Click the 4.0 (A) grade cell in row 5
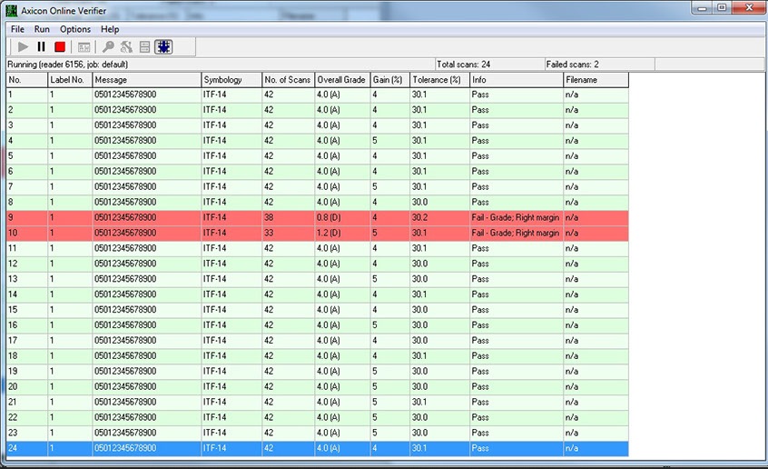This screenshot has width=768, height=469. 342,155
